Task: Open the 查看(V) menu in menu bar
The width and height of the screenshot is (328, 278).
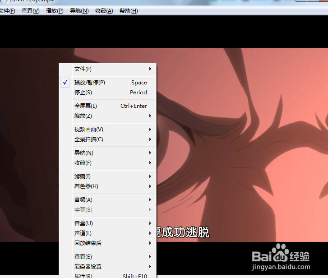Action: [x=30, y=11]
